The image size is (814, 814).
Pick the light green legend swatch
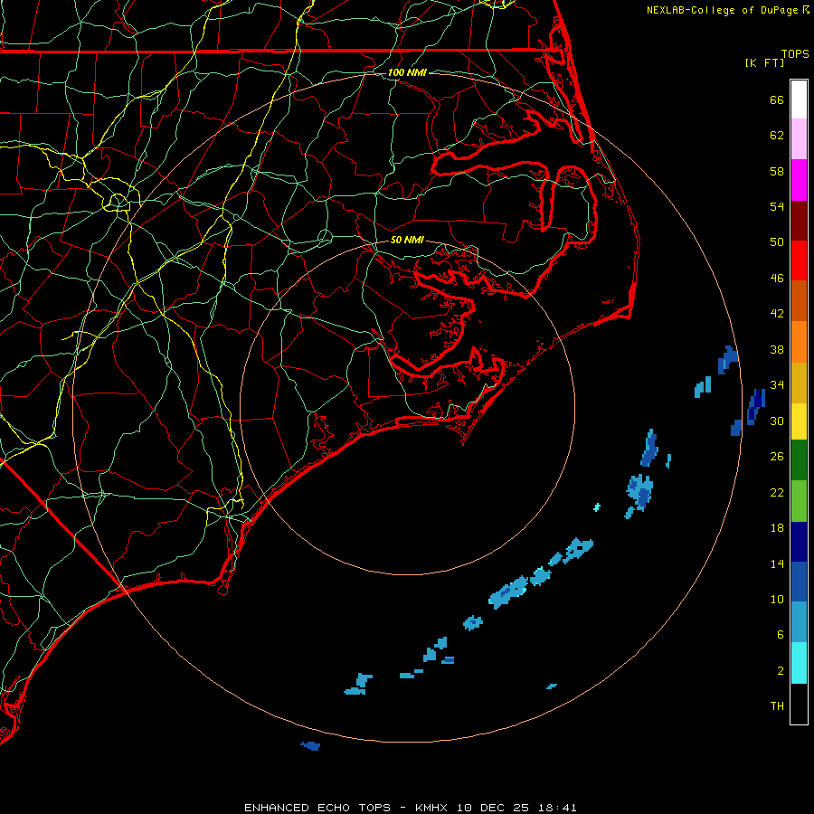pyautogui.click(x=799, y=501)
